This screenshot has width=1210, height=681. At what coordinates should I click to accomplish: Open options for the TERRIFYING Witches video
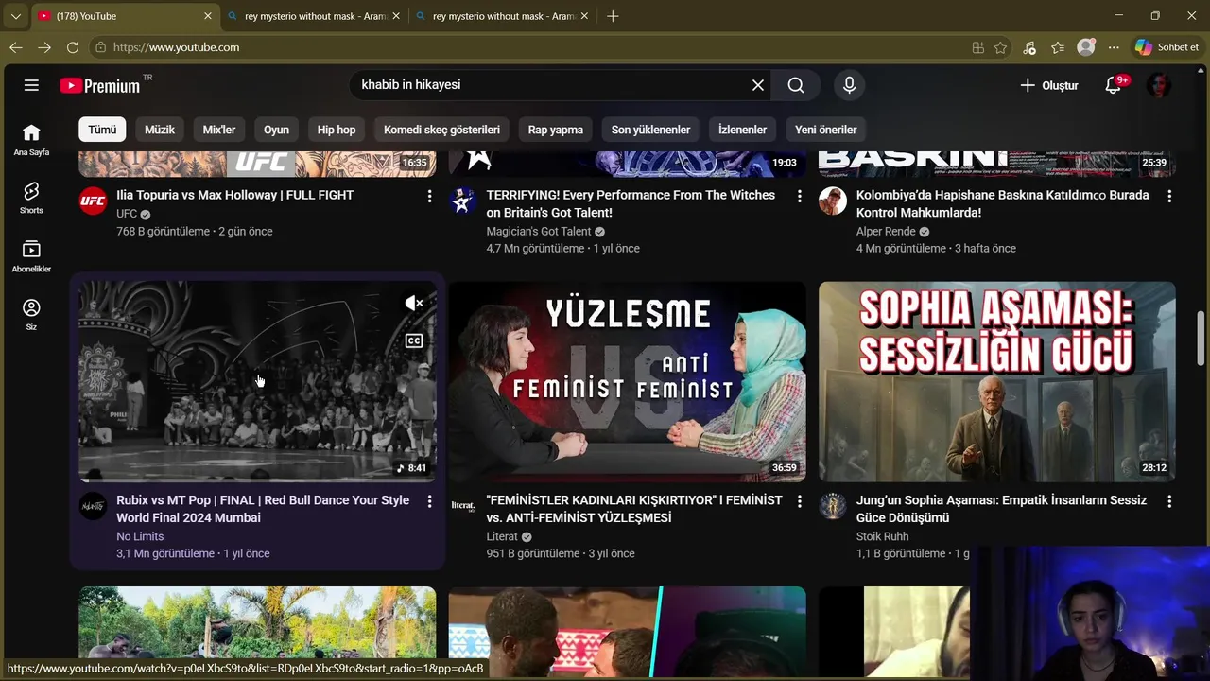tap(800, 196)
